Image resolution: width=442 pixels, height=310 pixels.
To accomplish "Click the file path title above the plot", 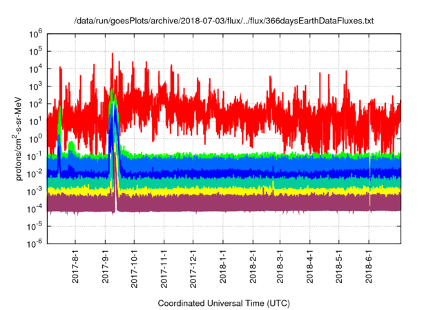I will point(224,21).
